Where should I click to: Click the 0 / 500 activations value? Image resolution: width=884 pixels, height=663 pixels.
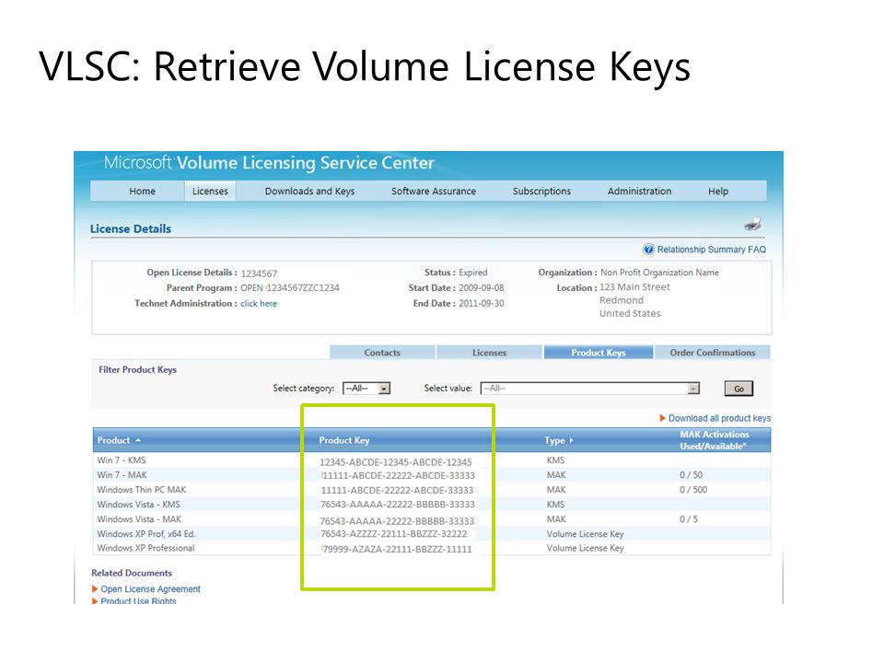[693, 489]
